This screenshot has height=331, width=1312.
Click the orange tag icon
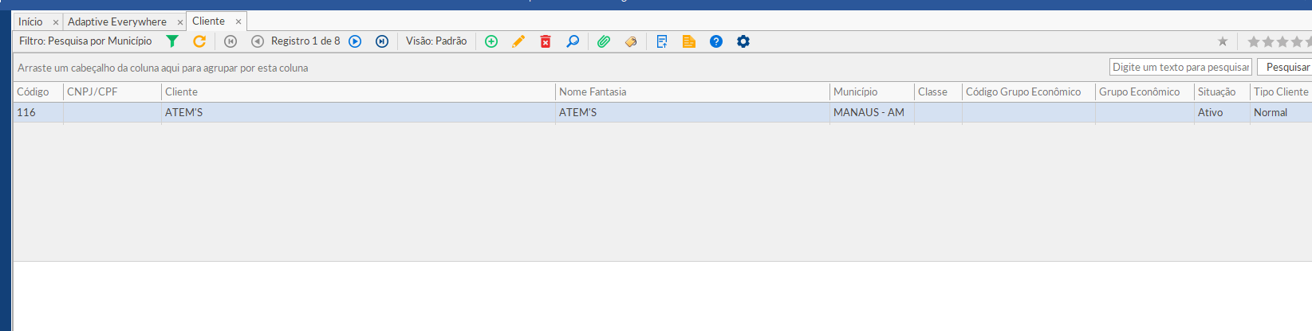[631, 41]
